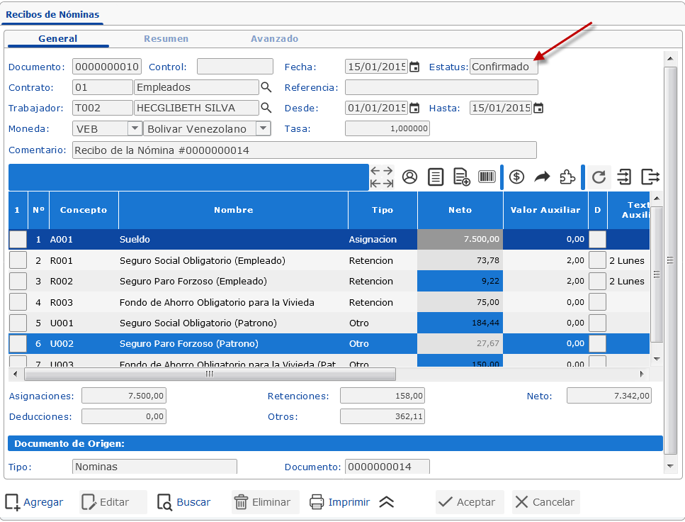Click the user profile icon in grid toolbar
The width and height of the screenshot is (685, 522).
[409, 177]
